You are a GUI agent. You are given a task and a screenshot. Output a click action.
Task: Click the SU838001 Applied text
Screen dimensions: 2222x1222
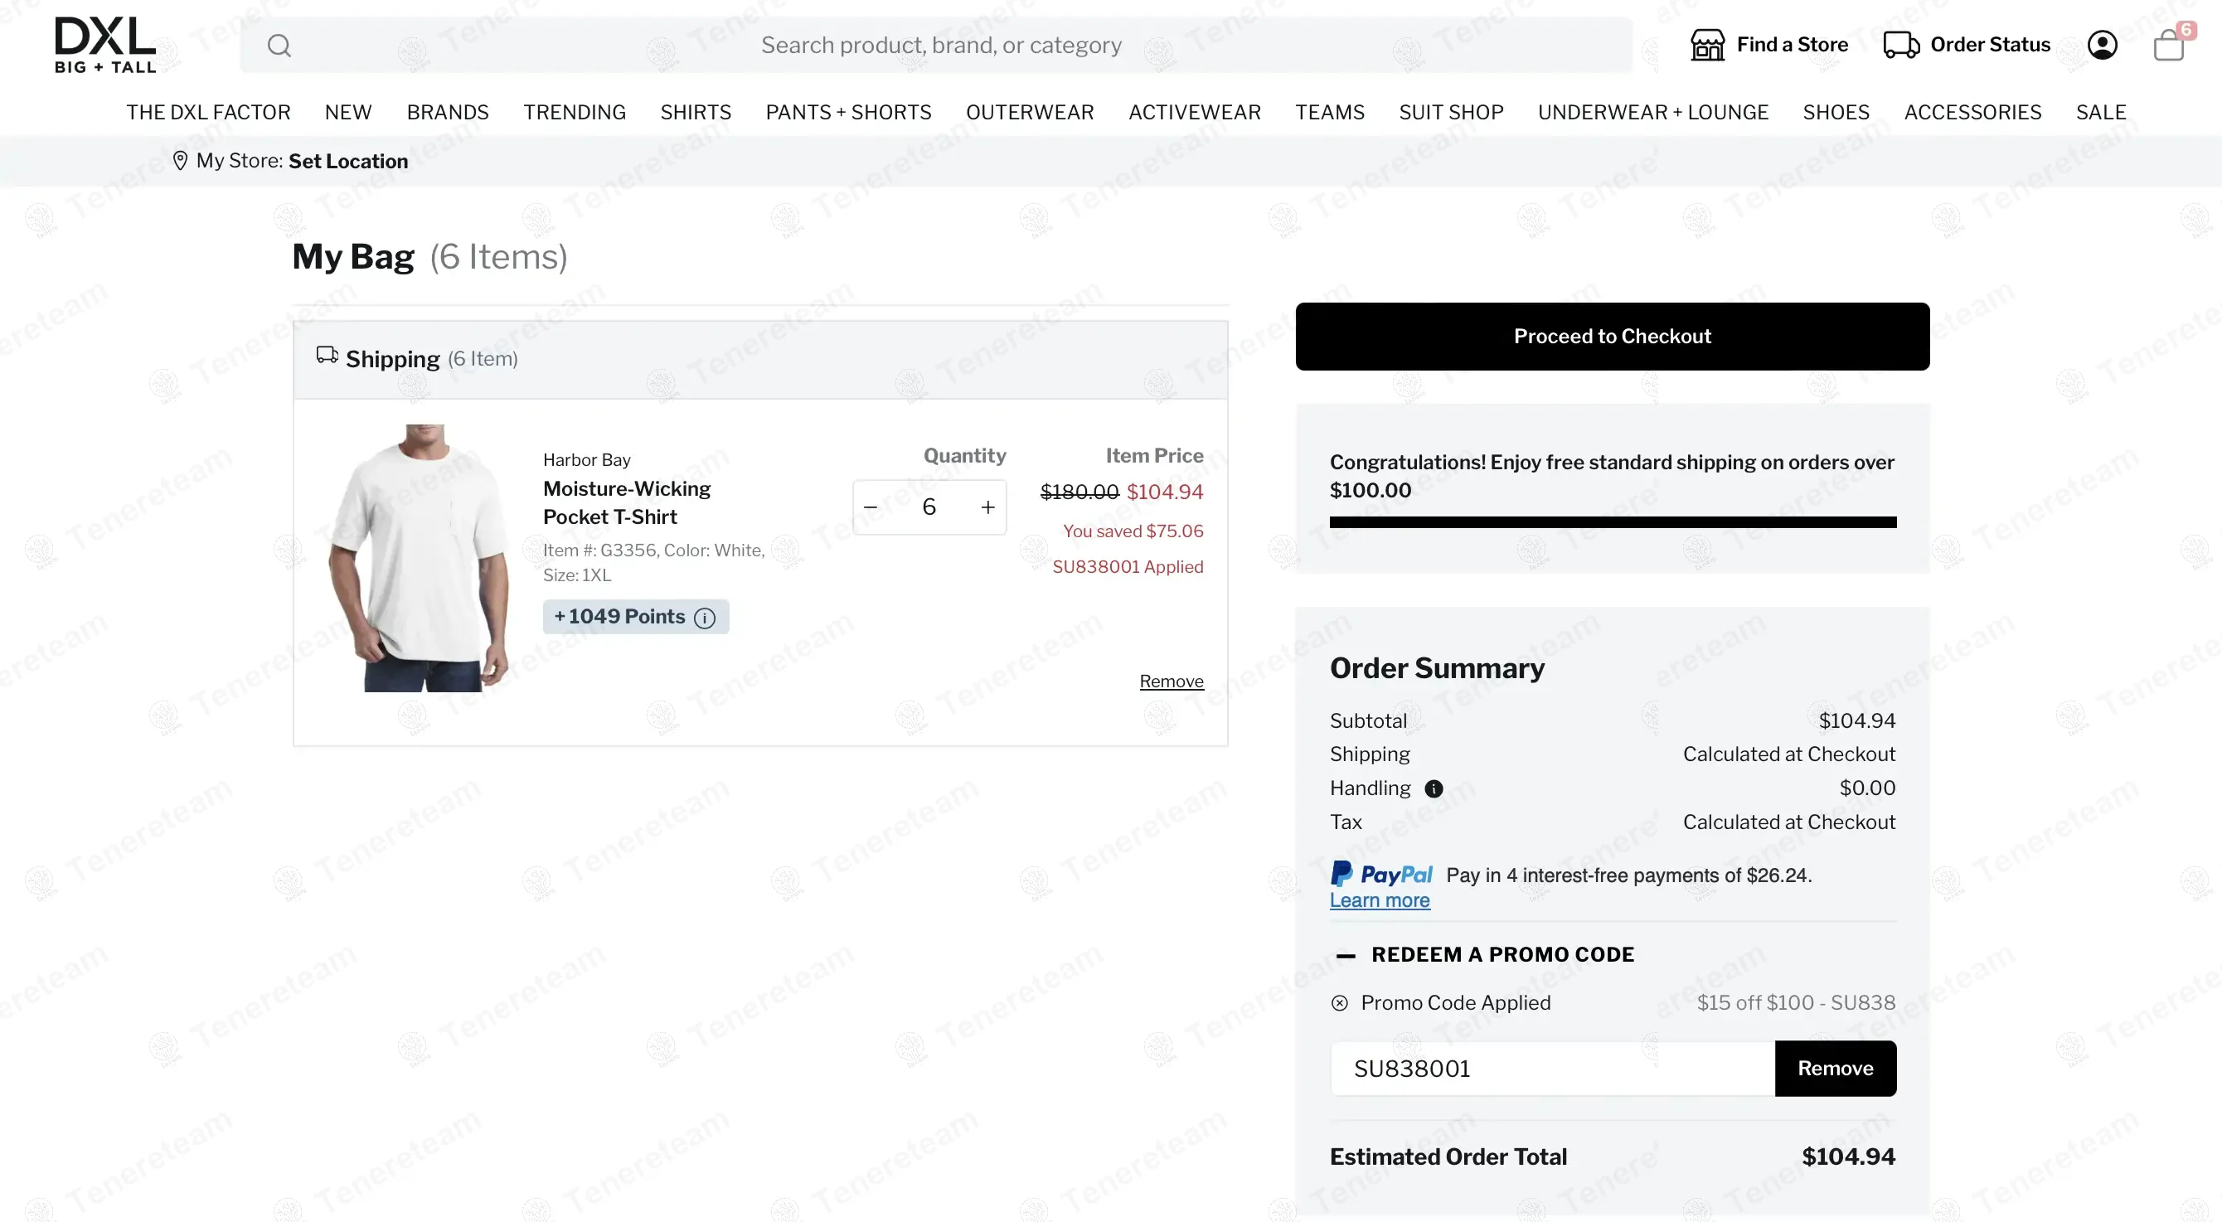tap(1128, 567)
